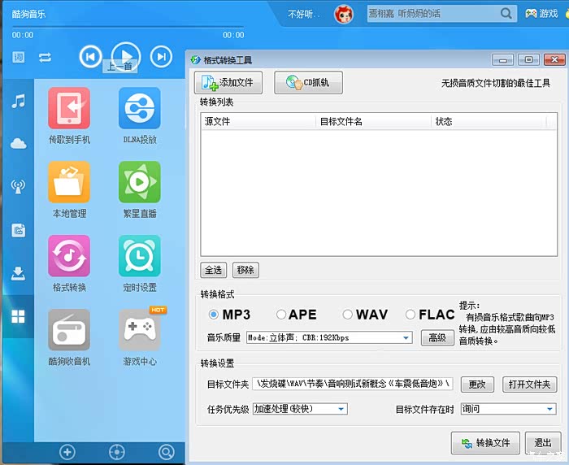Select the APE format option
Viewport: 569px width, 465px height.
tap(281, 315)
